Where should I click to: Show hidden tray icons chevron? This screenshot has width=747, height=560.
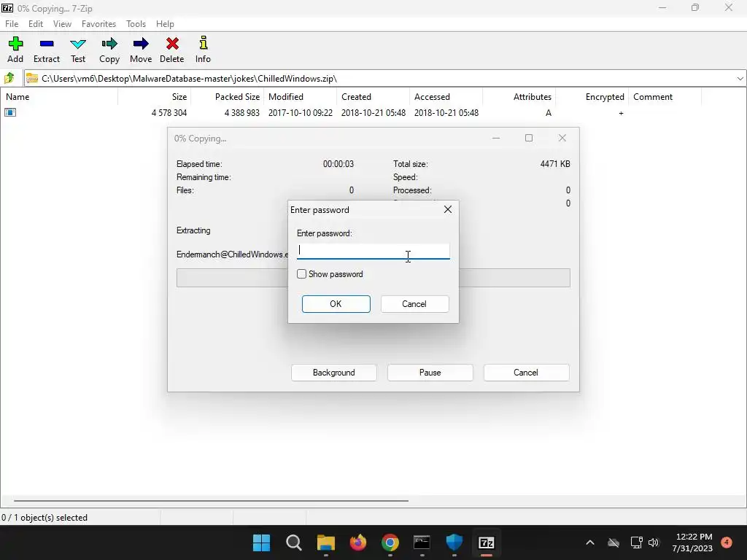pos(589,542)
